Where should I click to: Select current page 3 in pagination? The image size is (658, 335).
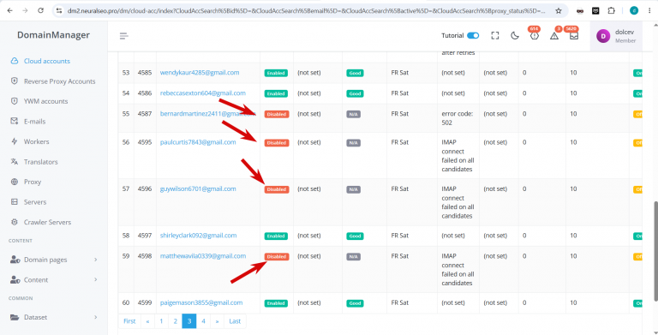pyautogui.click(x=189, y=321)
